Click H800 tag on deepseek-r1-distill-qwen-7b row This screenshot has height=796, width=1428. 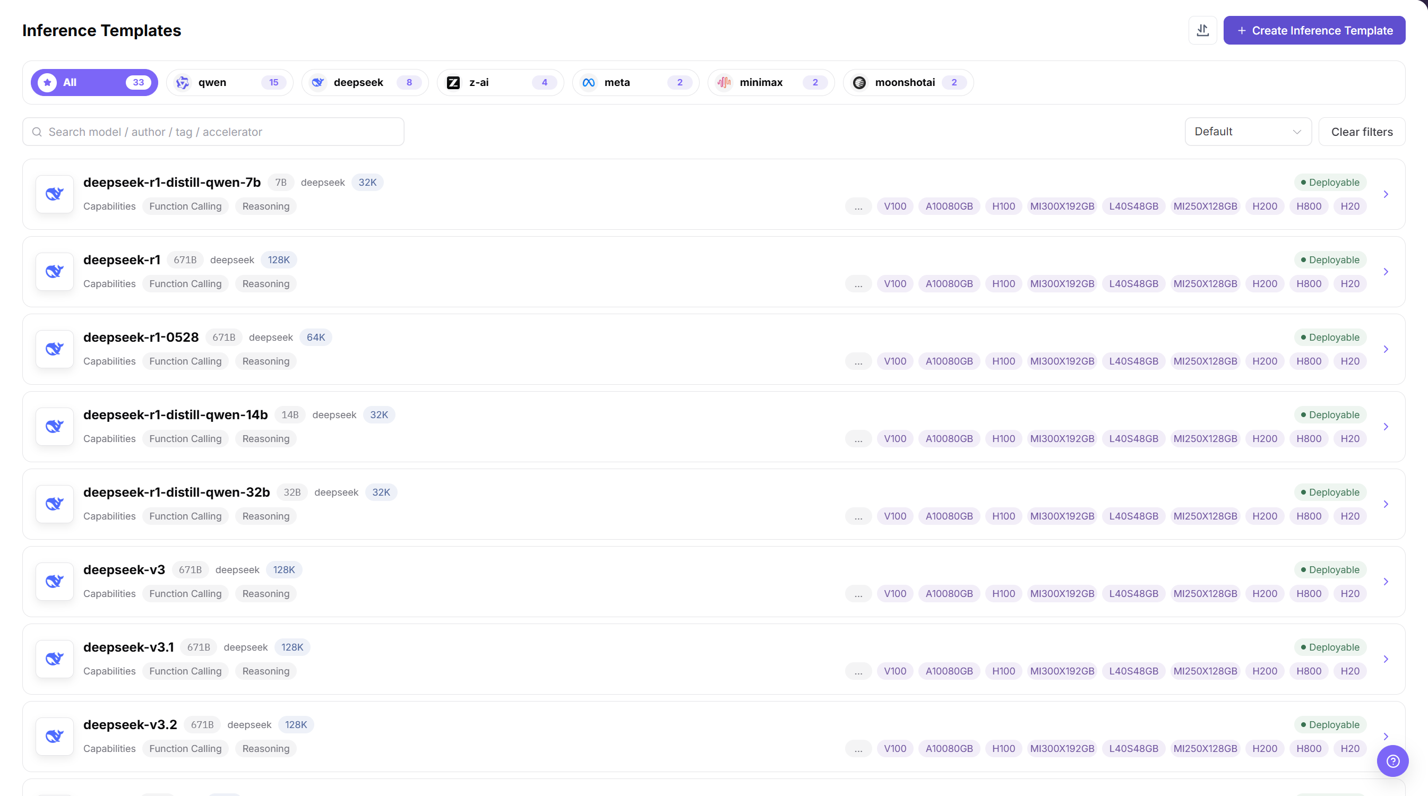[1309, 206]
